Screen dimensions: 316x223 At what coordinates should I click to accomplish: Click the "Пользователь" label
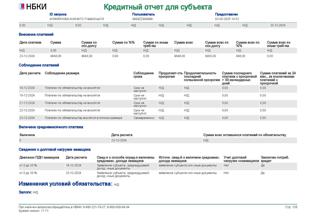[x=143, y=14]
